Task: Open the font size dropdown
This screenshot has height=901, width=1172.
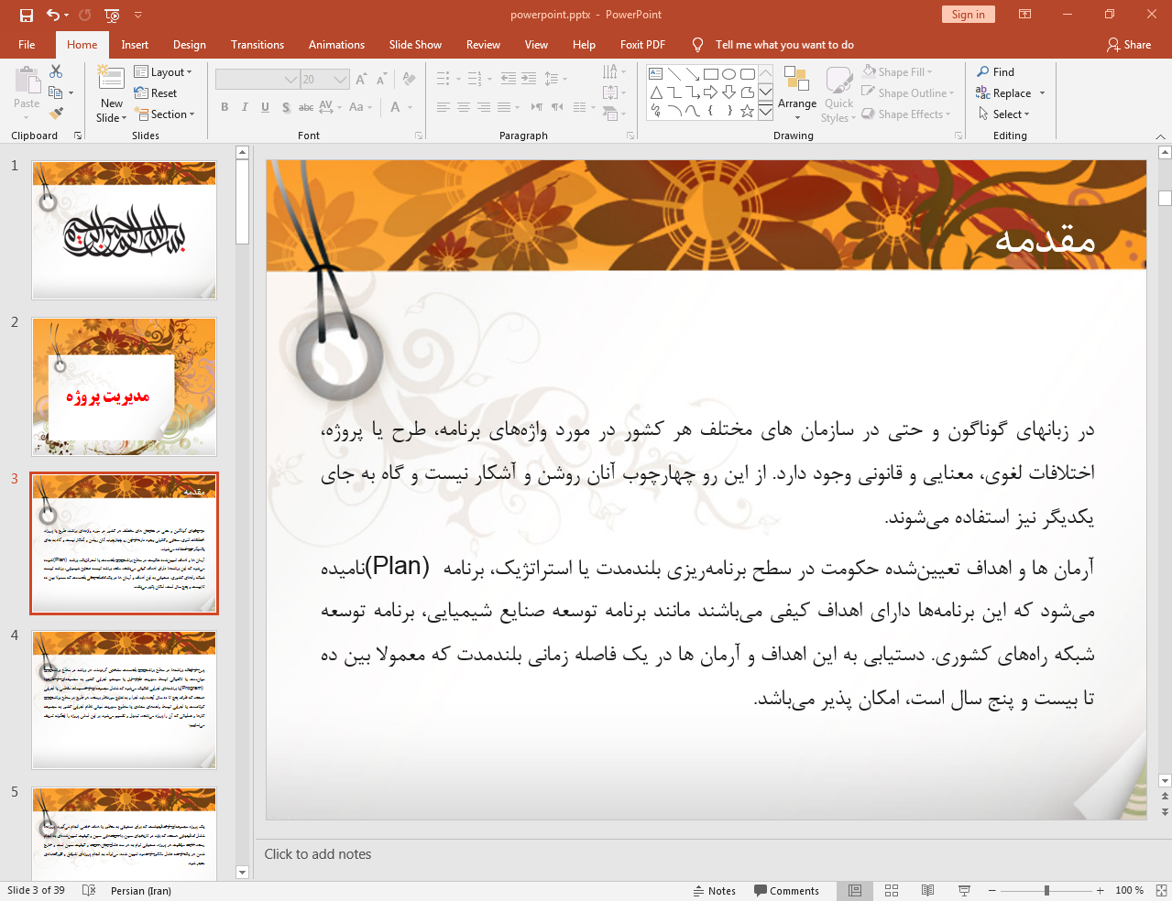Action: 341,80
